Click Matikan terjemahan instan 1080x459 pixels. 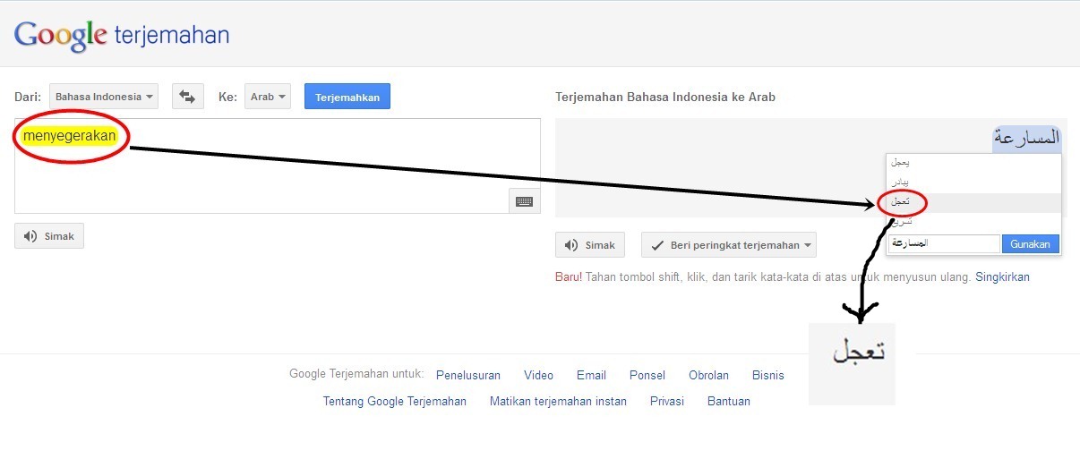(x=558, y=401)
